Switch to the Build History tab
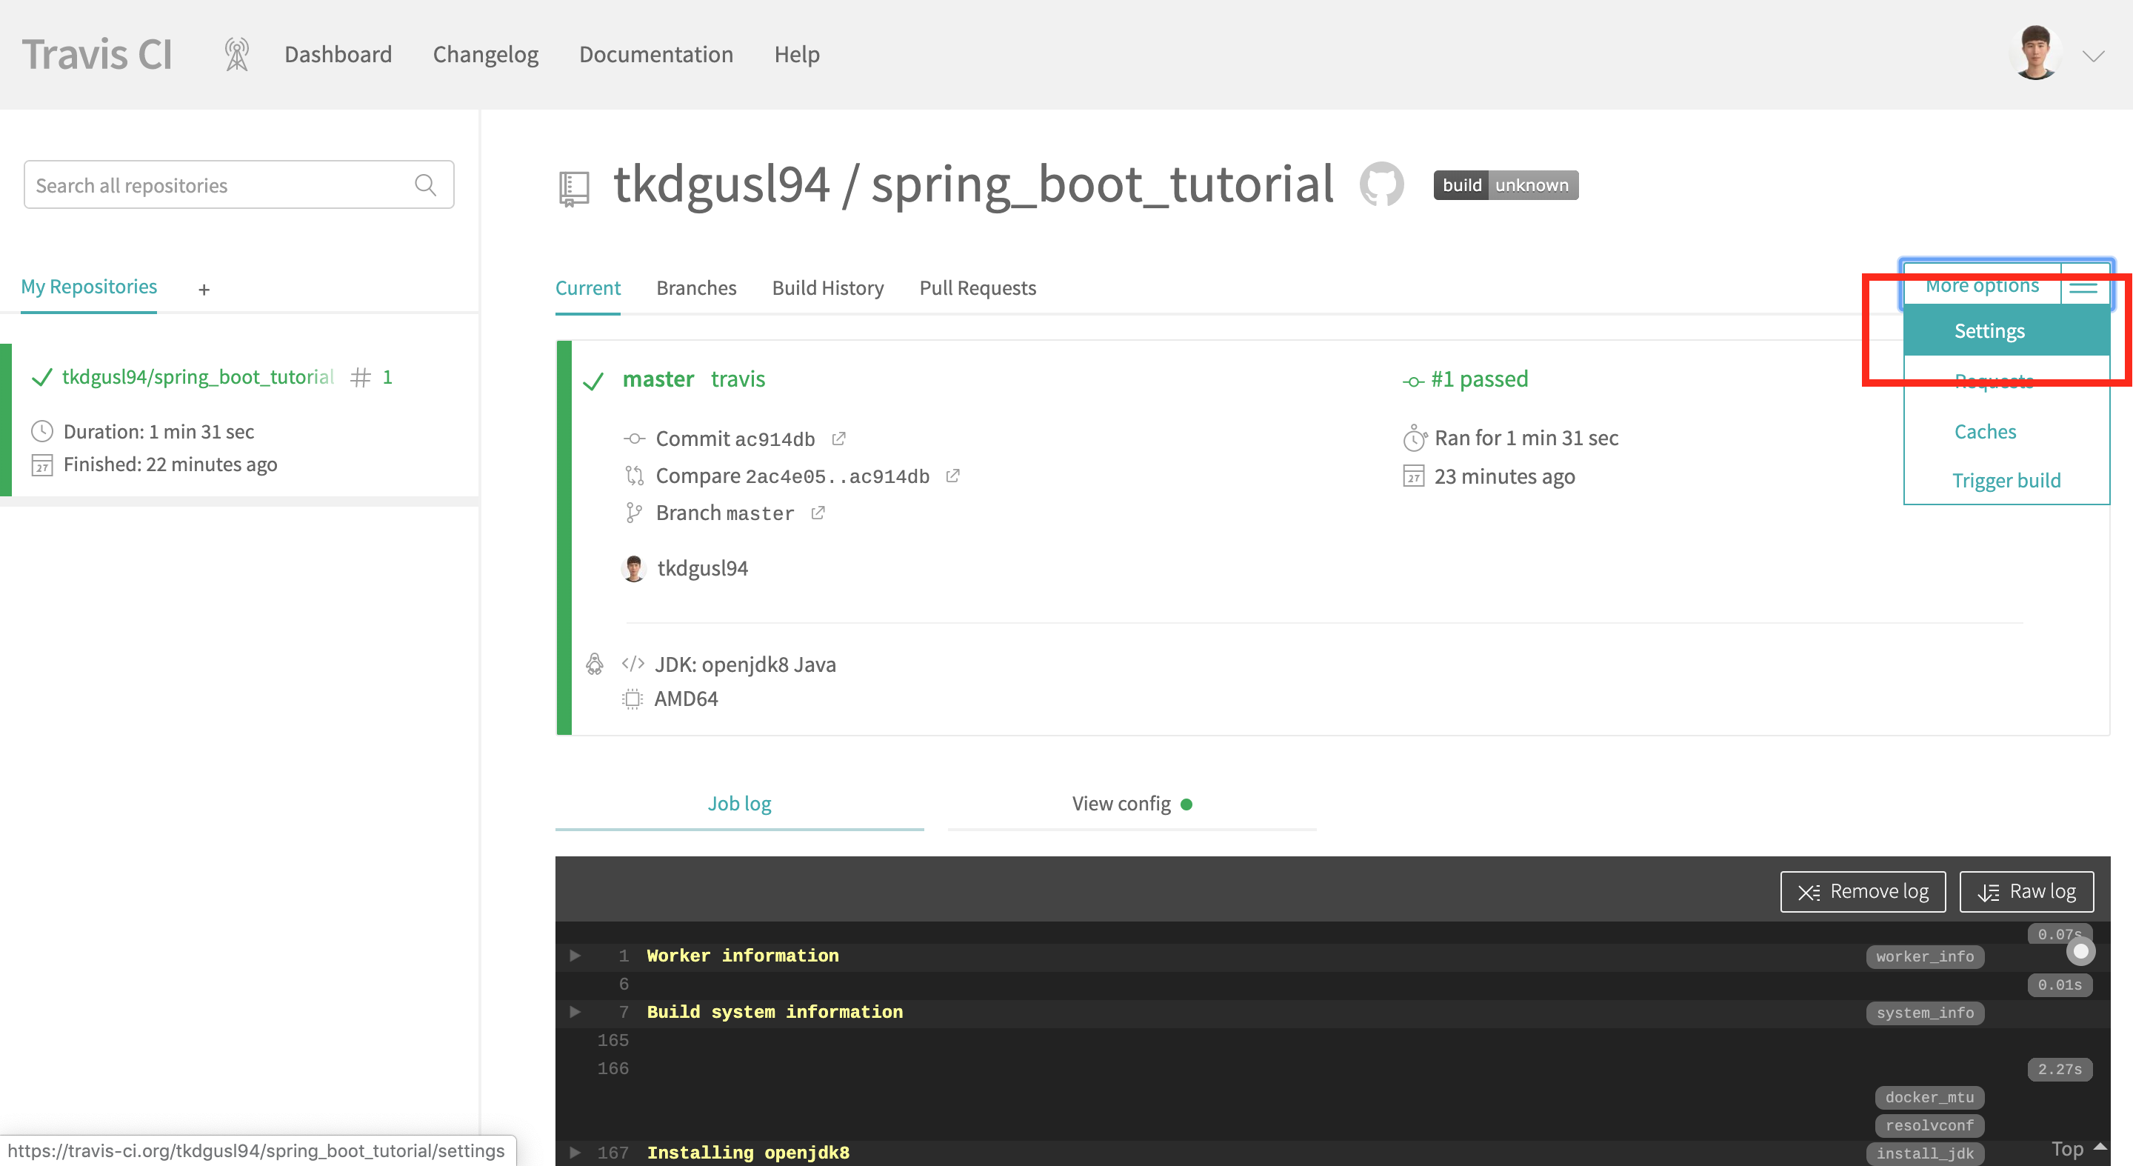The width and height of the screenshot is (2133, 1166). point(827,287)
